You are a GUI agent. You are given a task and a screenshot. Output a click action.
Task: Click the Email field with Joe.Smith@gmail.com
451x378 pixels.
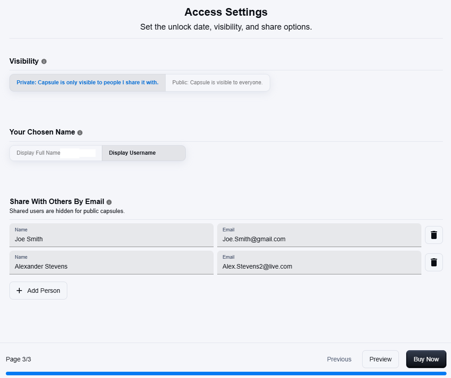pos(319,235)
